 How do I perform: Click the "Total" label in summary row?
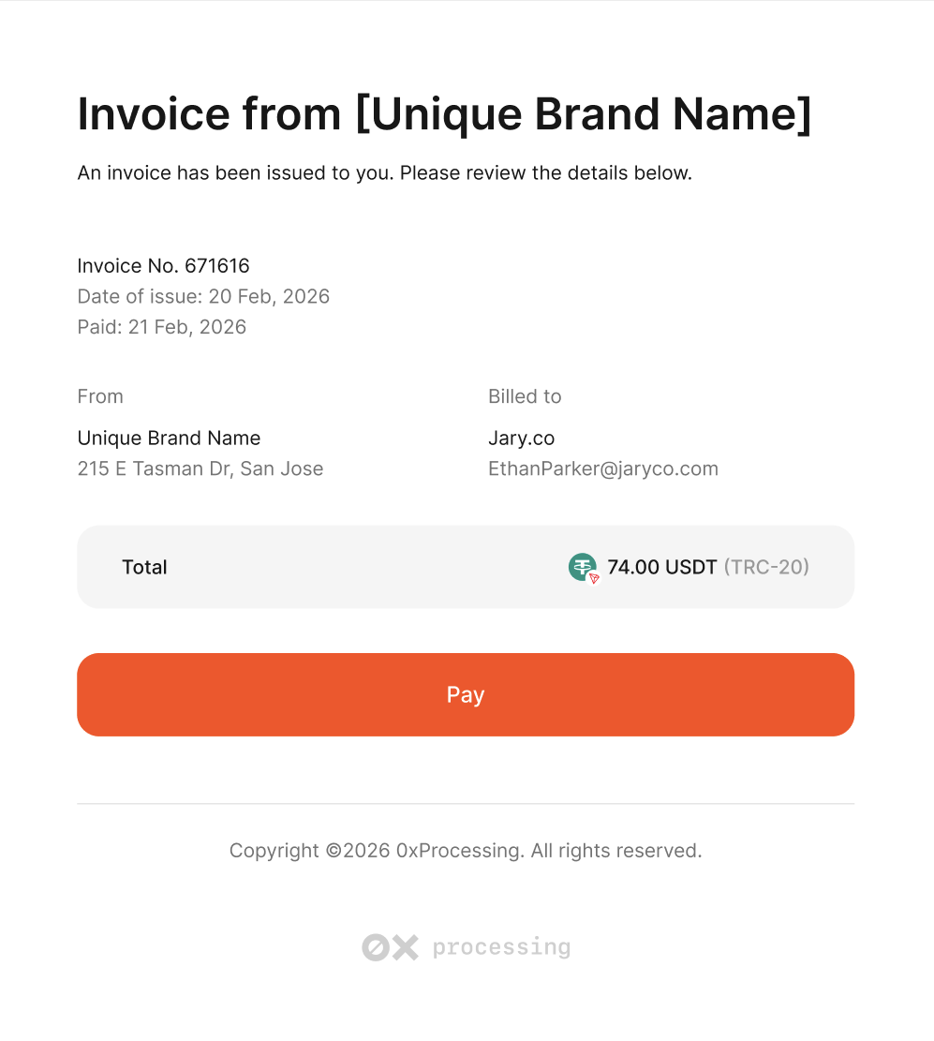coord(144,567)
